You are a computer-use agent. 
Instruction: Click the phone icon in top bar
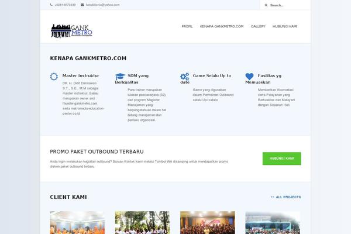51,5
